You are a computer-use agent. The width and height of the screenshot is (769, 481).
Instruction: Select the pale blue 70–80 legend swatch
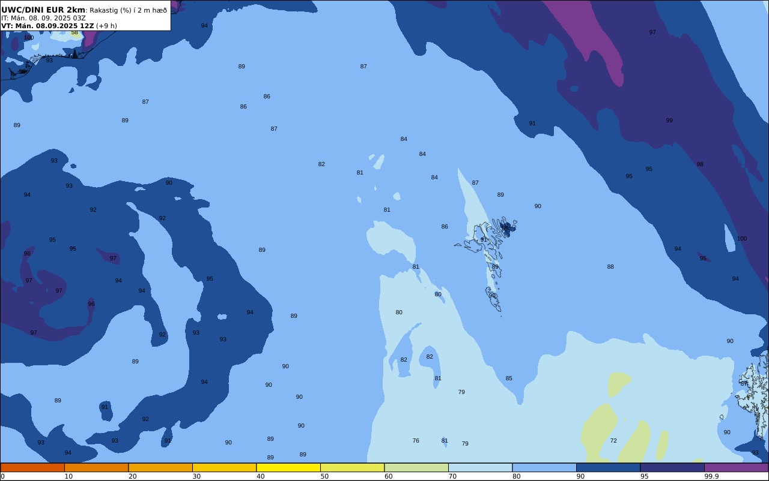pyautogui.click(x=480, y=467)
